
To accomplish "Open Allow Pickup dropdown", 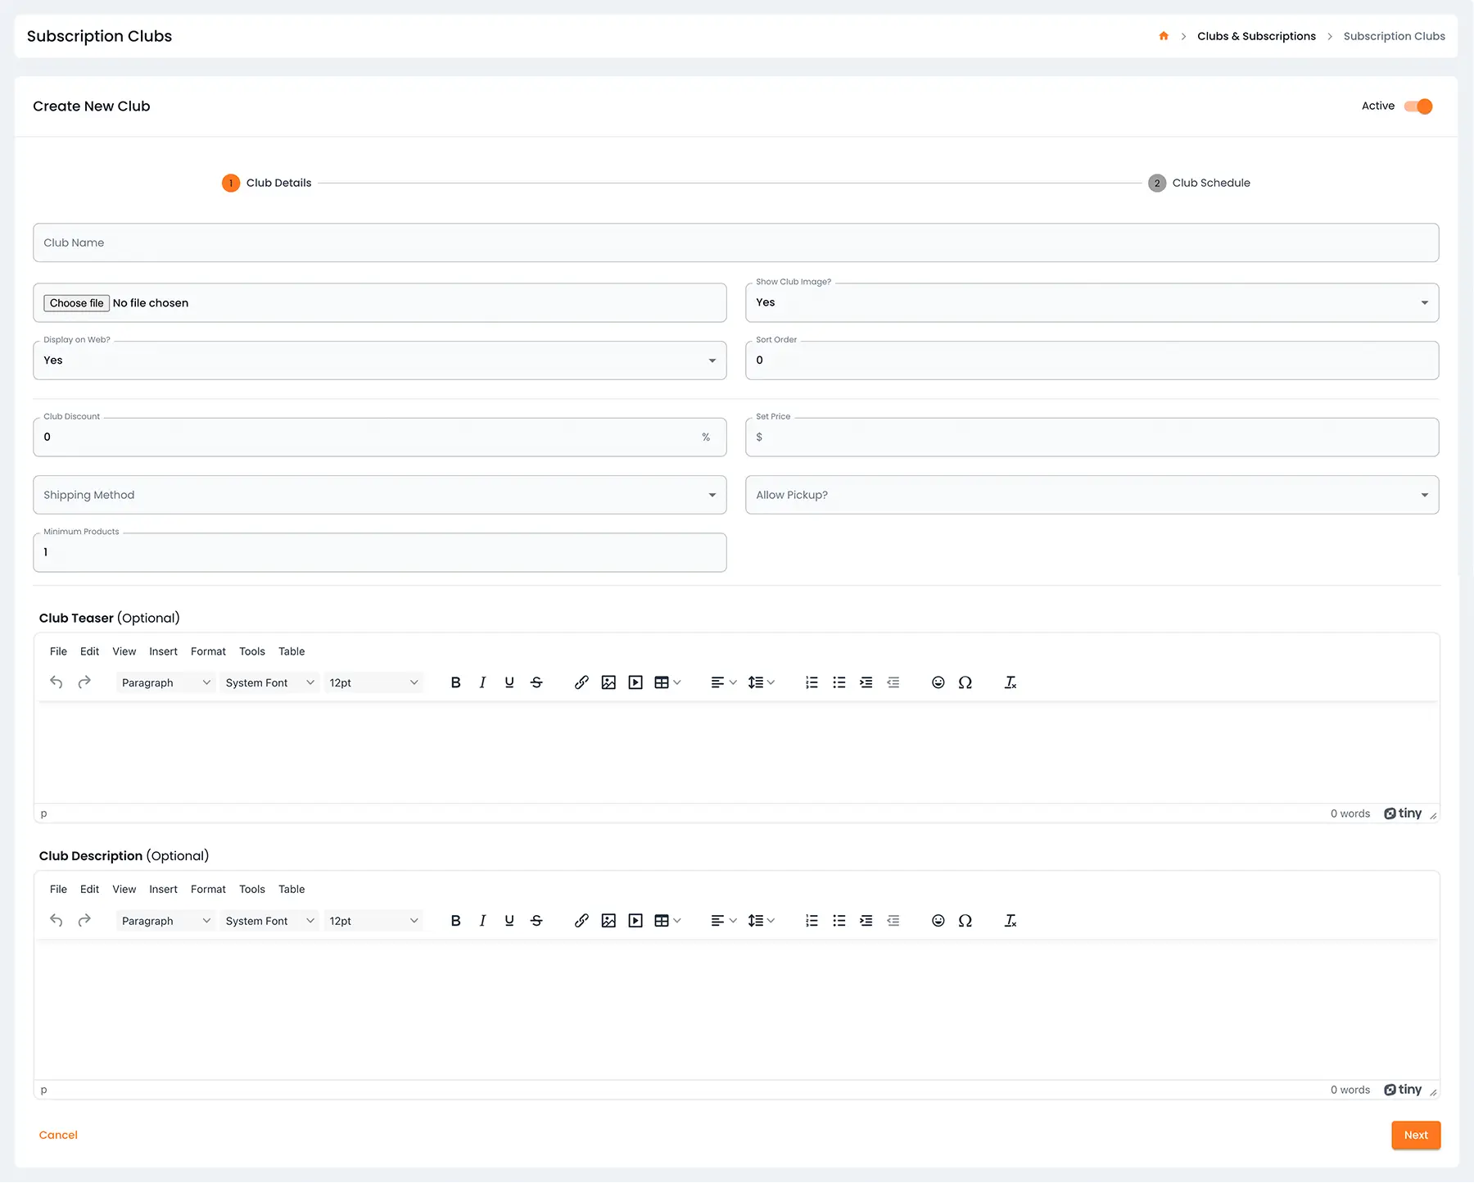I will 1092,495.
